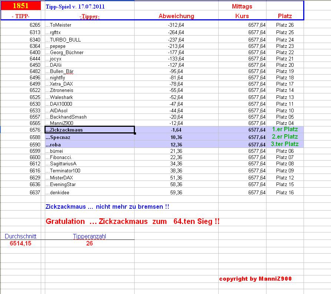Screen dimensions: 331x294
Task: Select the -Tipper- column header
Action: pyautogui.click(x=89, y=16)
